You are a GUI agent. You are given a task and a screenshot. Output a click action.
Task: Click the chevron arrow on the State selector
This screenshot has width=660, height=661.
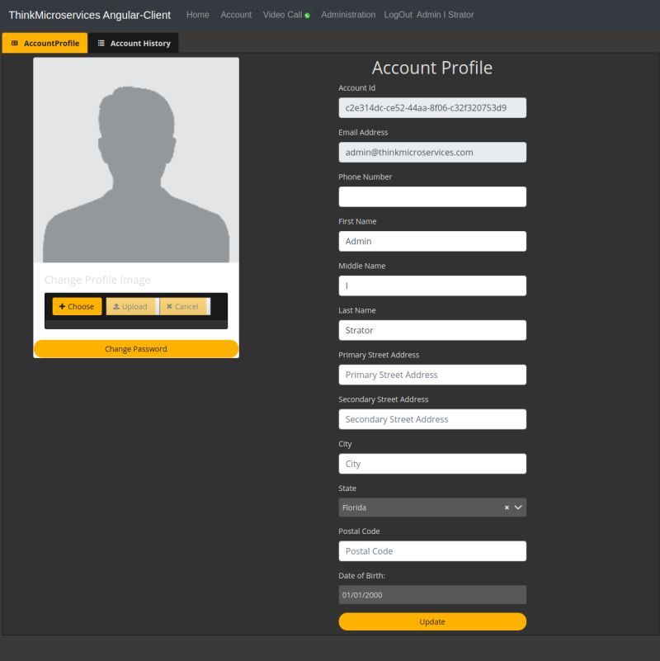(x=518, y=507)
